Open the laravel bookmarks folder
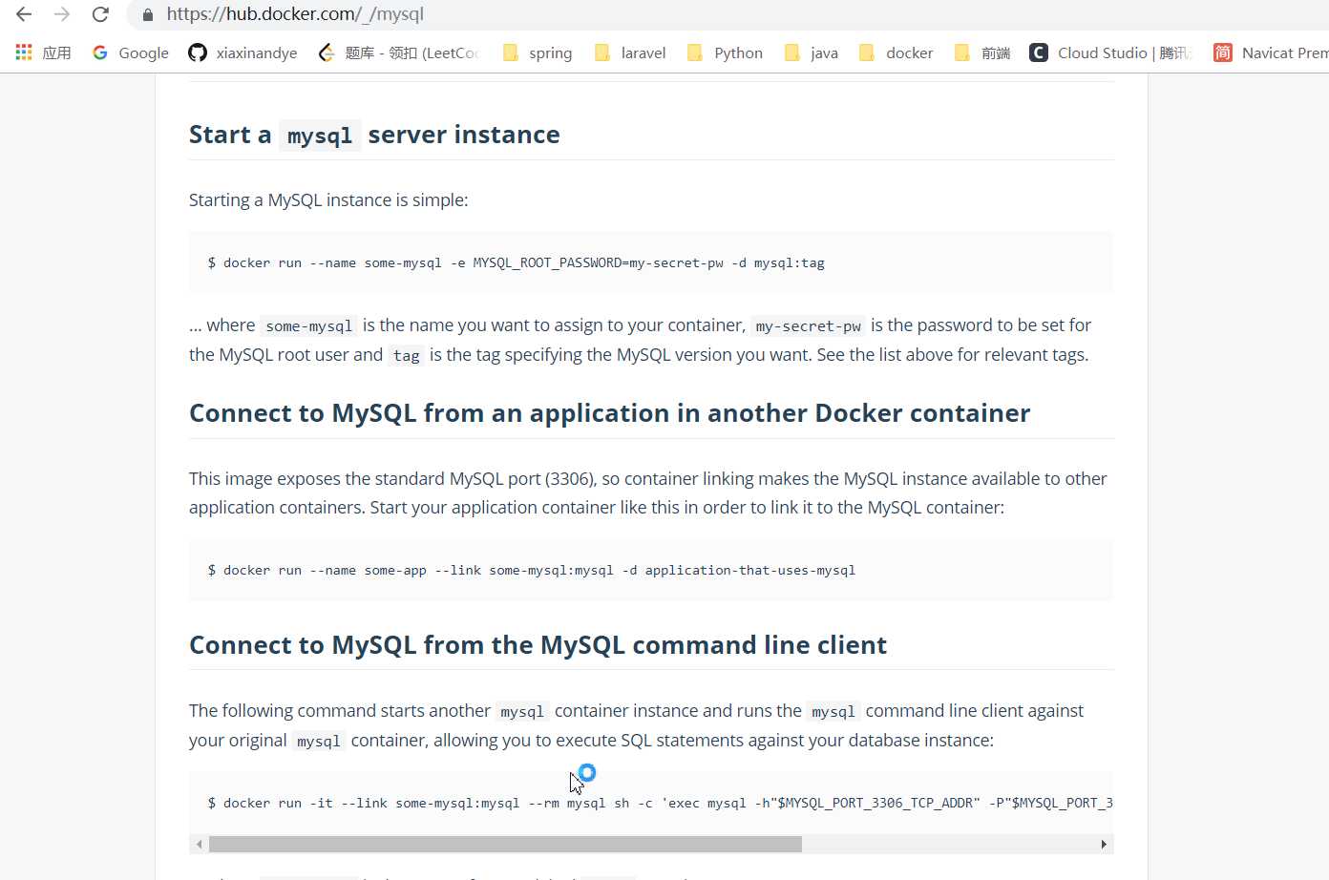1329x880 pixels. point(630,52)
